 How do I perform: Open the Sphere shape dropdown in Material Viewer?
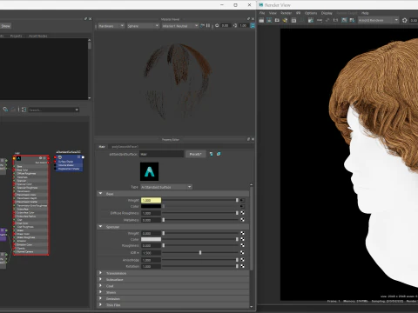(143, 26)
